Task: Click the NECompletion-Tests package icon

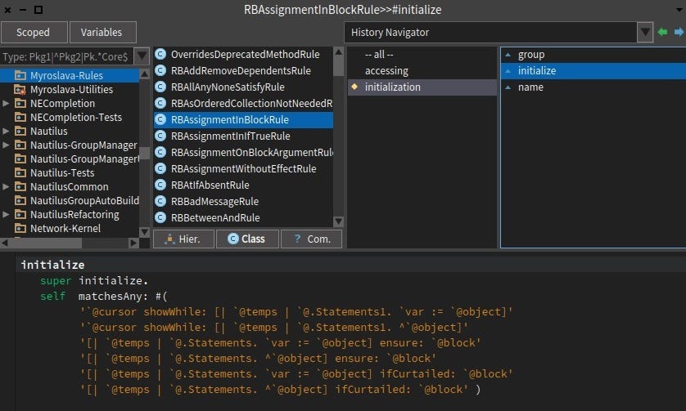Action: coord(20,117)
